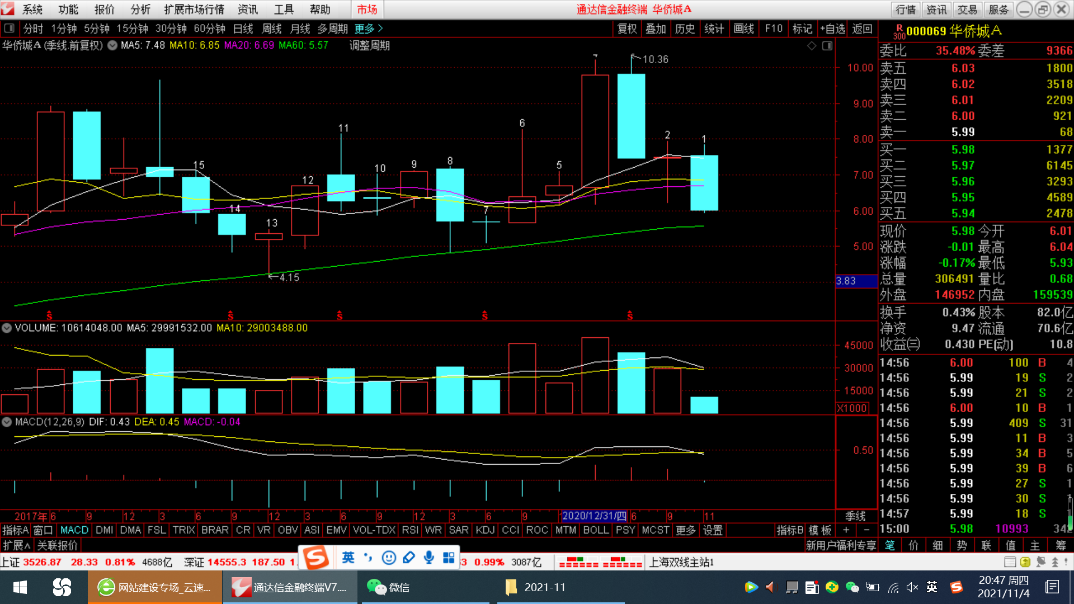The image size is (1074, 604).
Task: Toggle main chart indicator collapse arrow
Action: click(x=112, y=45)
